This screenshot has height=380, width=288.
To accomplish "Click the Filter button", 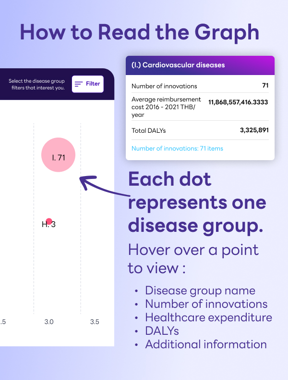I will pos(88,84).
